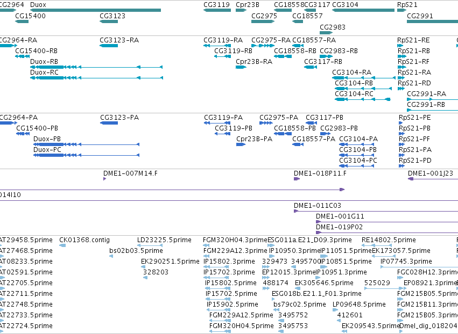Click the CG15400-RB transcript label
458x334 pixels.
(36, 50)
